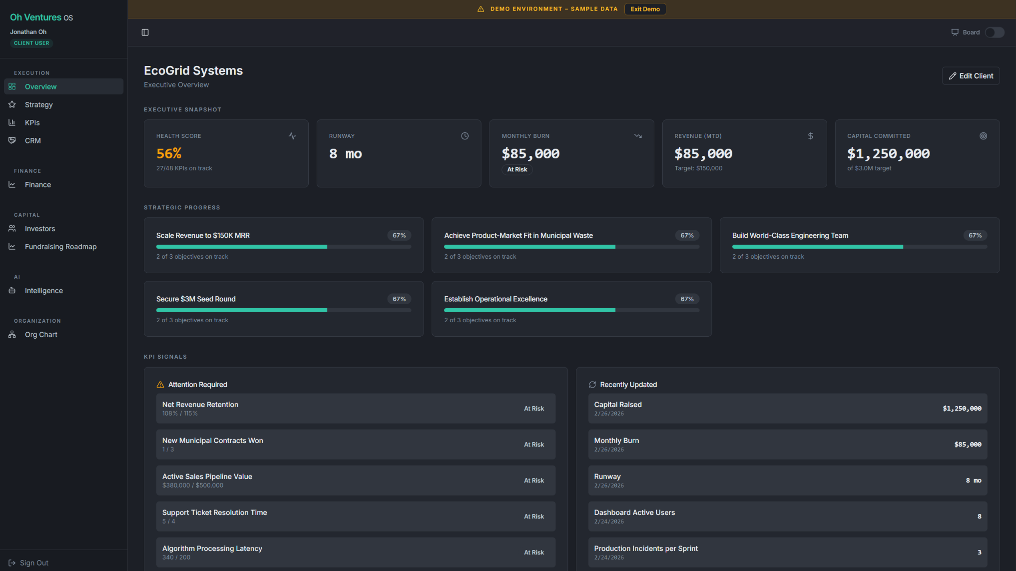Go to the KPIs section
1016x571 pixels.
(x=32, y=123)
